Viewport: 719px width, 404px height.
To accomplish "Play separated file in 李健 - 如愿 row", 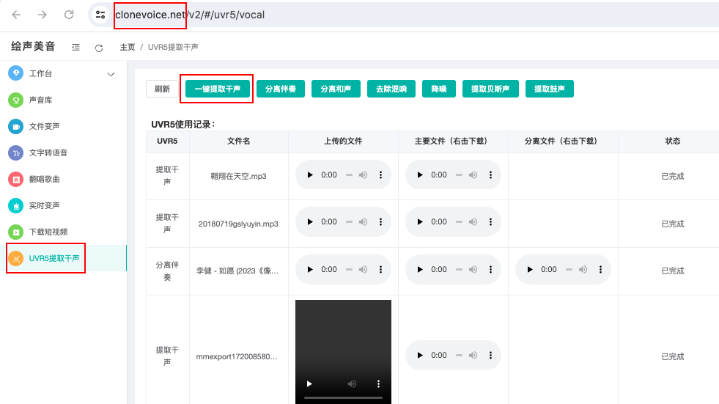I will click(530, 270).
